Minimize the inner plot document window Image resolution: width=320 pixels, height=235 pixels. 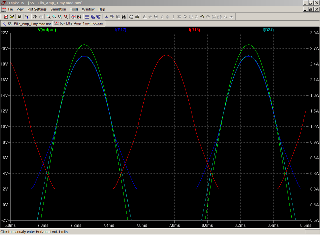pos(306,9)
